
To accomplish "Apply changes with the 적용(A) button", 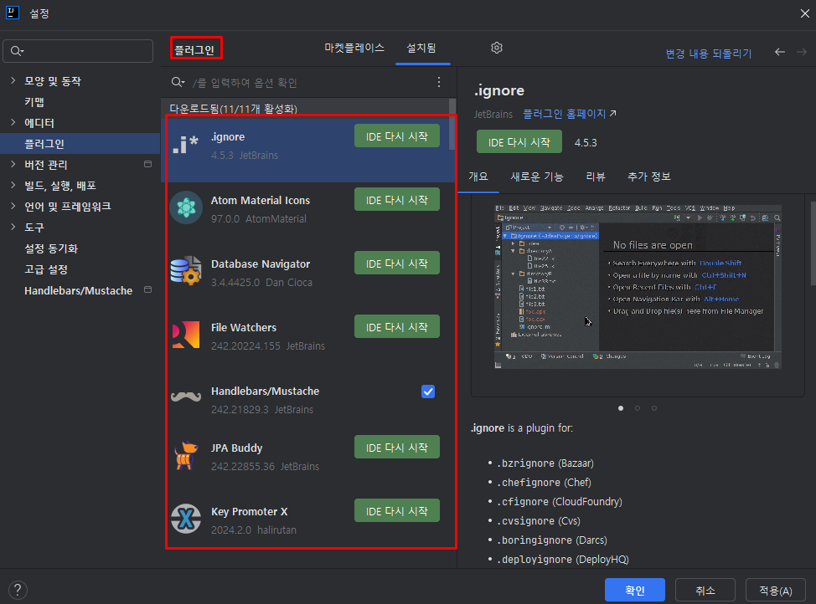I will 776,590.
